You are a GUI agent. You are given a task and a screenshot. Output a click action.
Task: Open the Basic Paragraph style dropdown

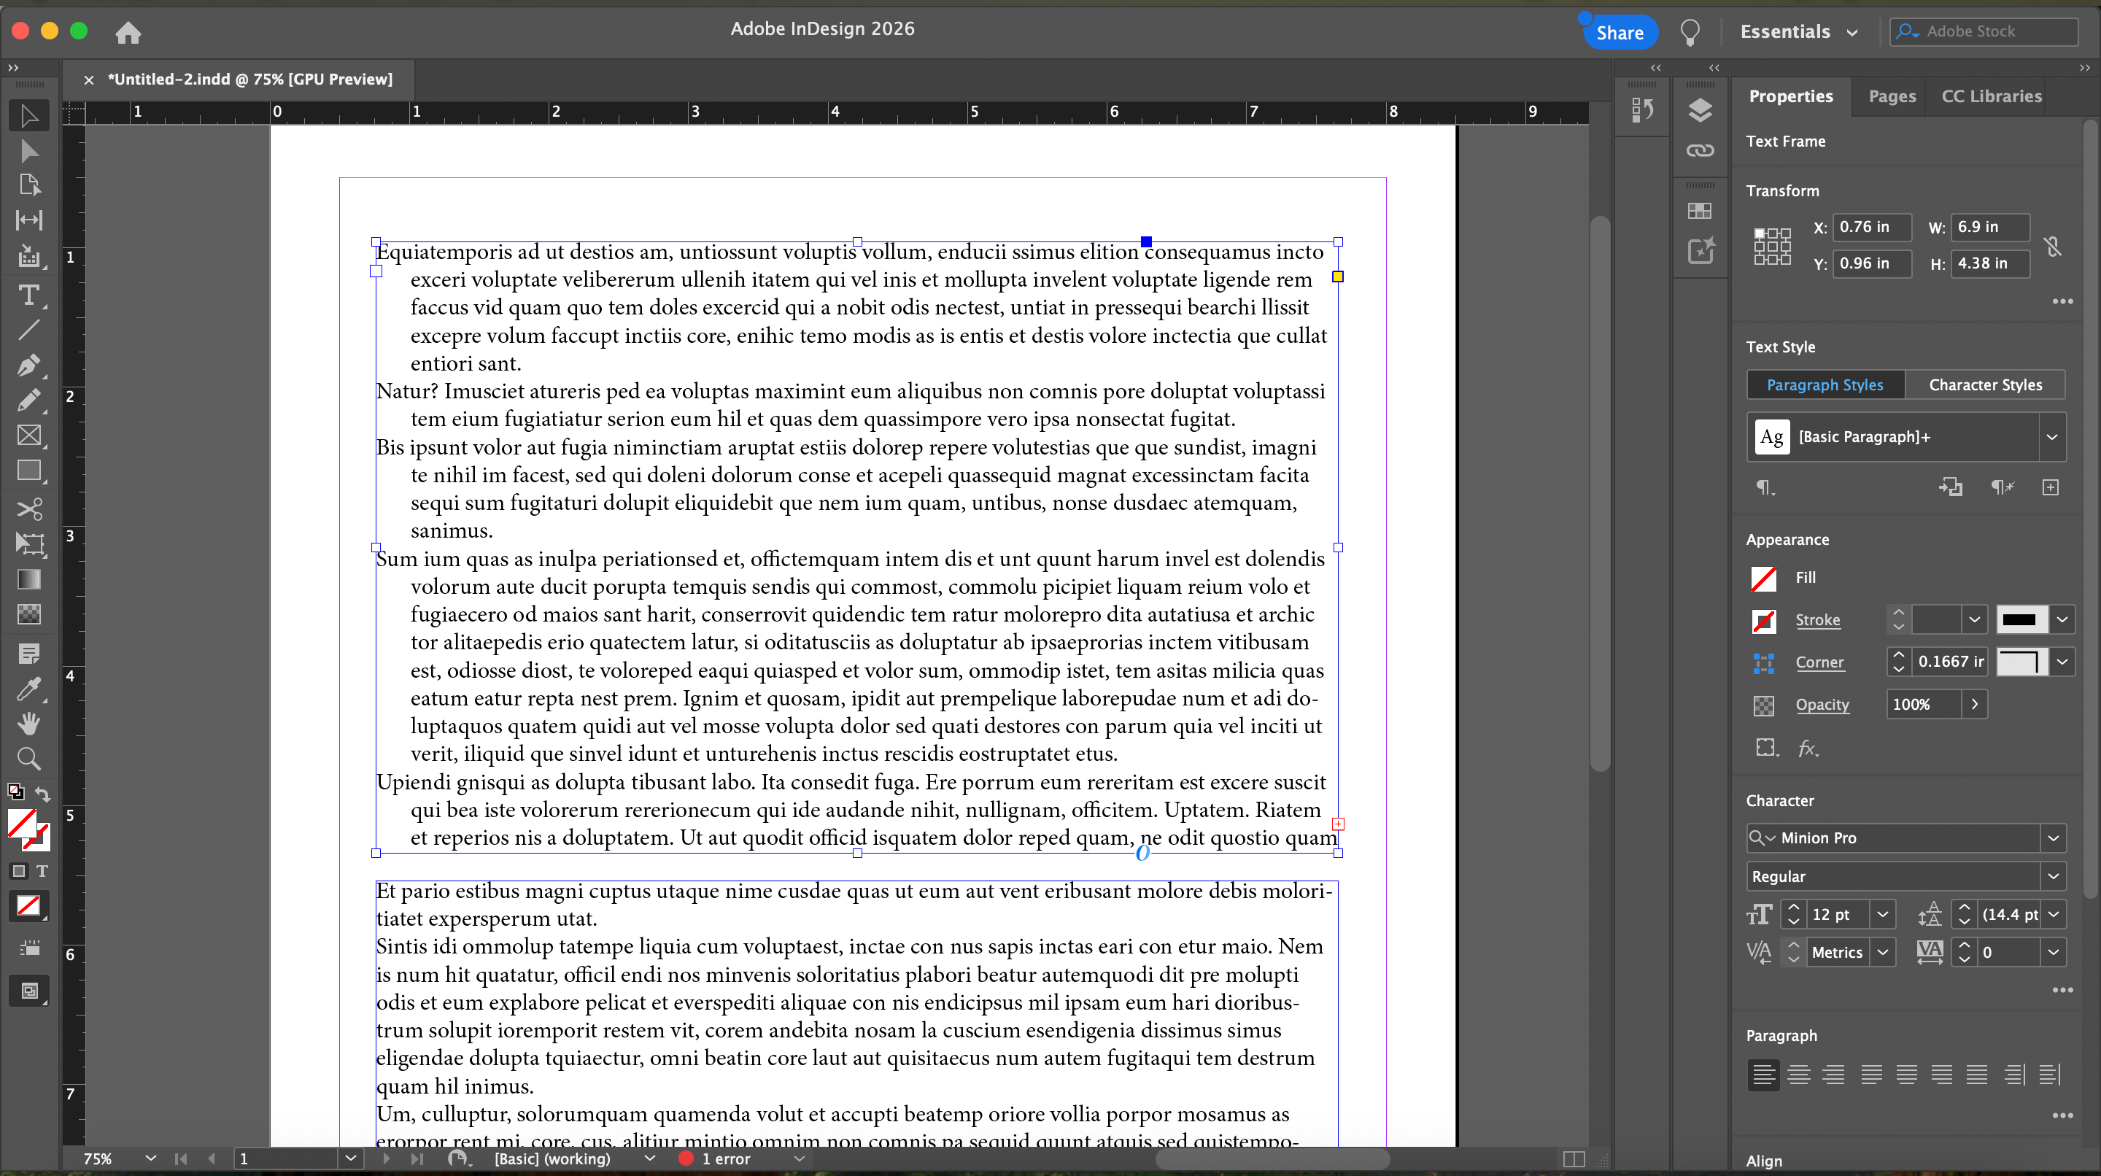[x=2051, y=437]
